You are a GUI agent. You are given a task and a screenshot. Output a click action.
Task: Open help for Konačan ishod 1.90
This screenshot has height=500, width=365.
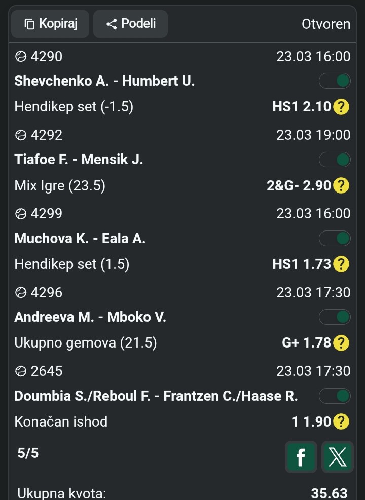click(x=342, y=421)
